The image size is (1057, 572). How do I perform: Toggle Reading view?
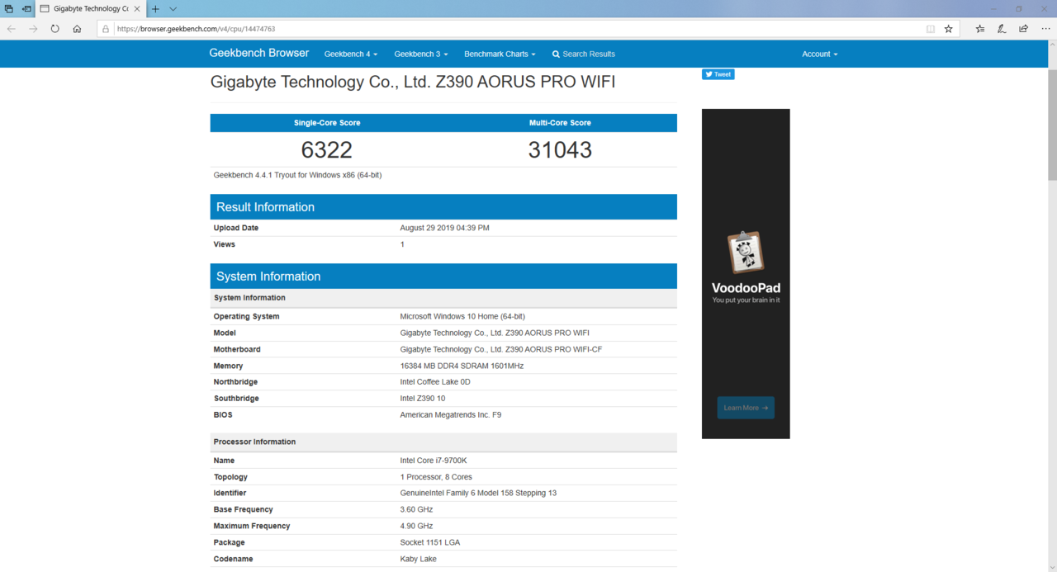tap(931, 29)
